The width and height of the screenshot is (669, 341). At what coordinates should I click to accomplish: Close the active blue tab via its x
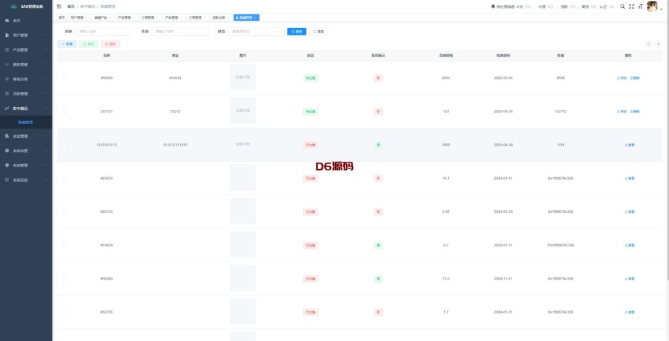point(255,18)
